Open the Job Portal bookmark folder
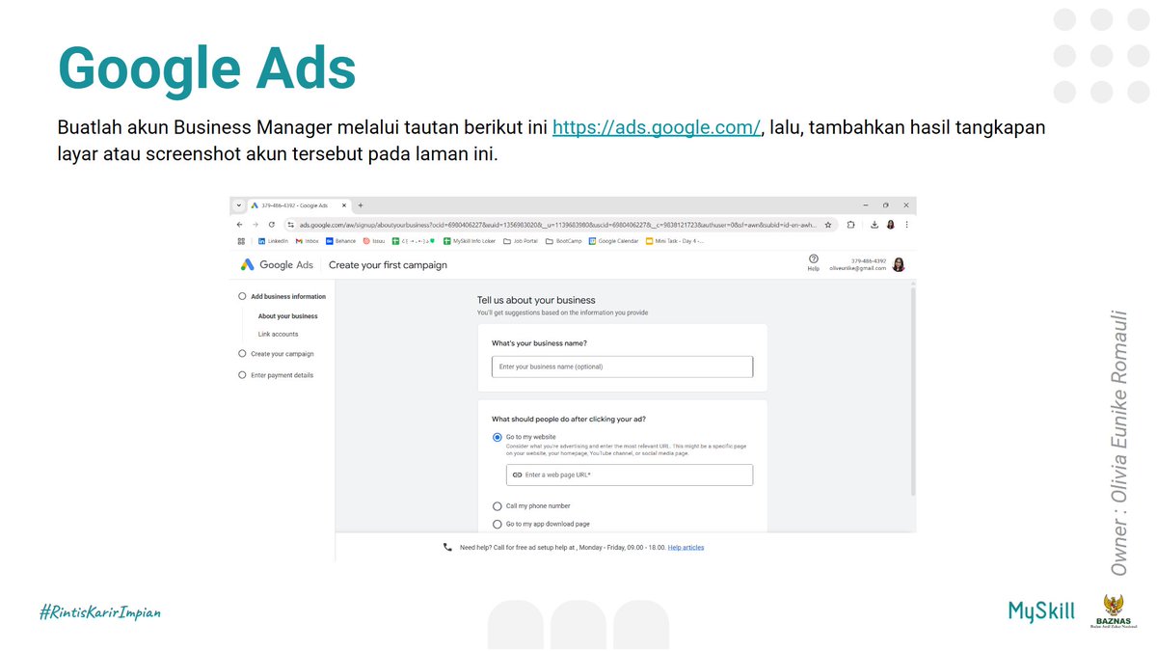Image resolution: width=1157 pixels, height=651 pixels. [521, 241]
